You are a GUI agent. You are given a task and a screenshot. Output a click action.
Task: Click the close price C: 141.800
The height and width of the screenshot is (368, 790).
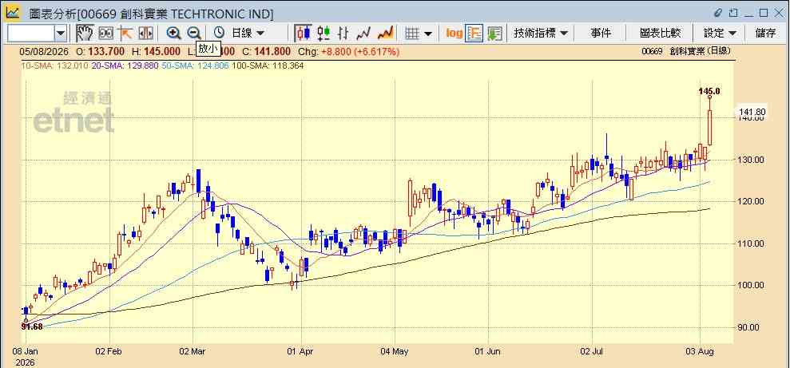[266, 51]
